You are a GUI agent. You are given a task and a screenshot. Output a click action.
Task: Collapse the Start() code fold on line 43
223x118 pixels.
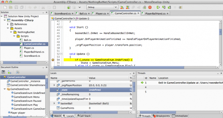61,27
